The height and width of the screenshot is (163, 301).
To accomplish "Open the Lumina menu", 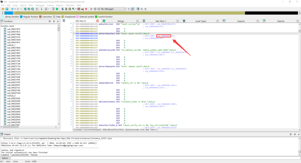I will 50,5.
